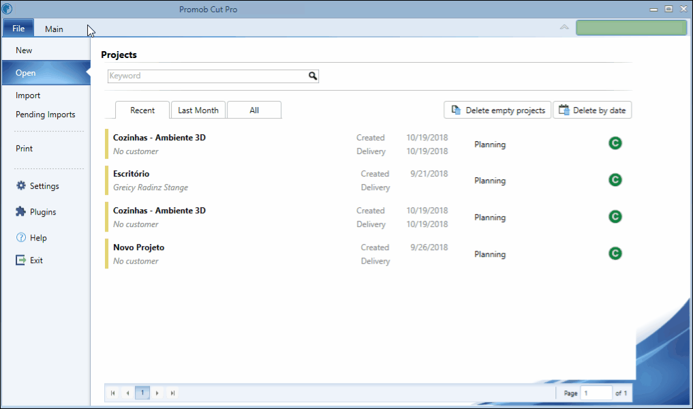Viewport: 693px width, 409px height.
Task: Click Planning status of Novo Projeto
Action: tap(490, 254)
